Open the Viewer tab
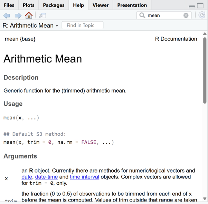 [101, 5]
